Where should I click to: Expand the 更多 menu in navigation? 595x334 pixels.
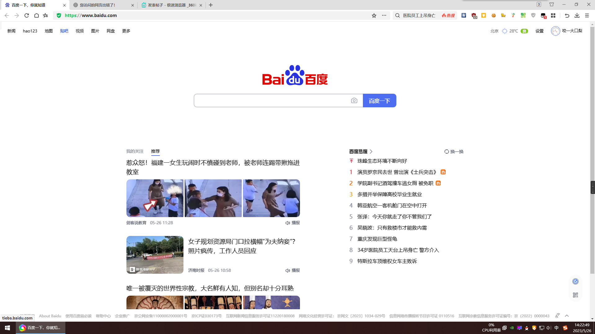click(x=126, y=31)
